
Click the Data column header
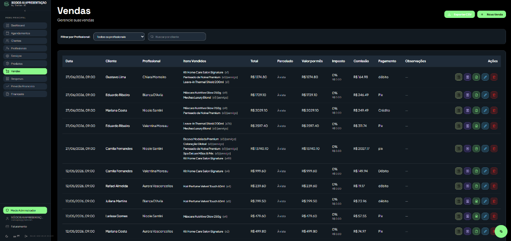[x=69, y=61]
